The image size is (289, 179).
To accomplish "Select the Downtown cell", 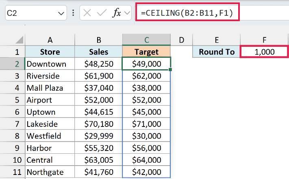I will [x=50, y=63].
